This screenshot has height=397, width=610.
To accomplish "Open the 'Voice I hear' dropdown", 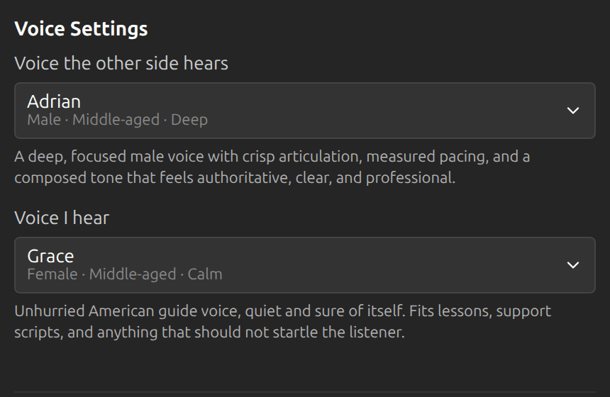I will pyautogui.click(x=304, y=265).
